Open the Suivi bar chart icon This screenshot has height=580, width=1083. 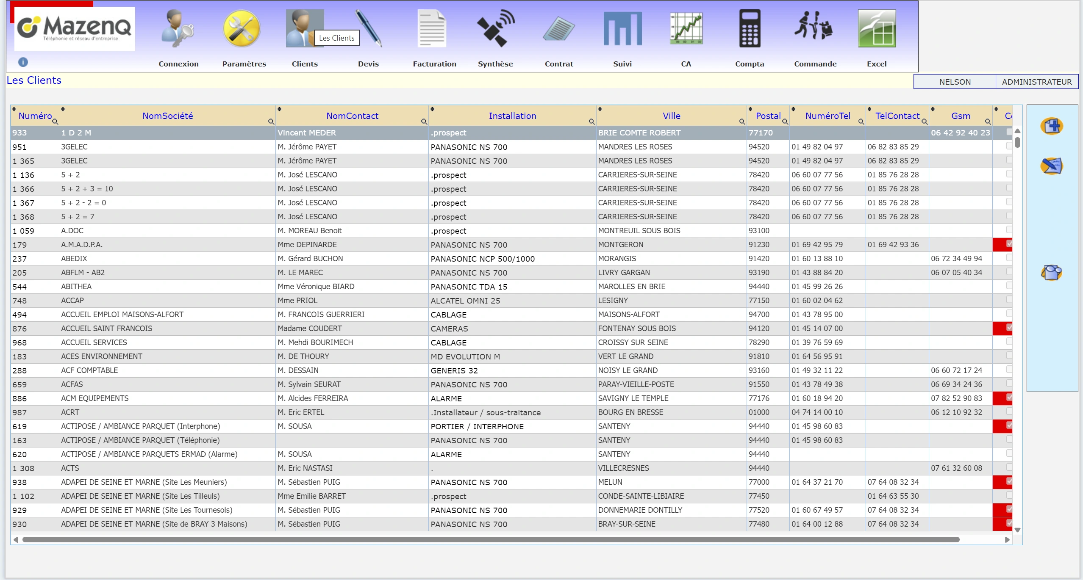click(x=622, y=28)
